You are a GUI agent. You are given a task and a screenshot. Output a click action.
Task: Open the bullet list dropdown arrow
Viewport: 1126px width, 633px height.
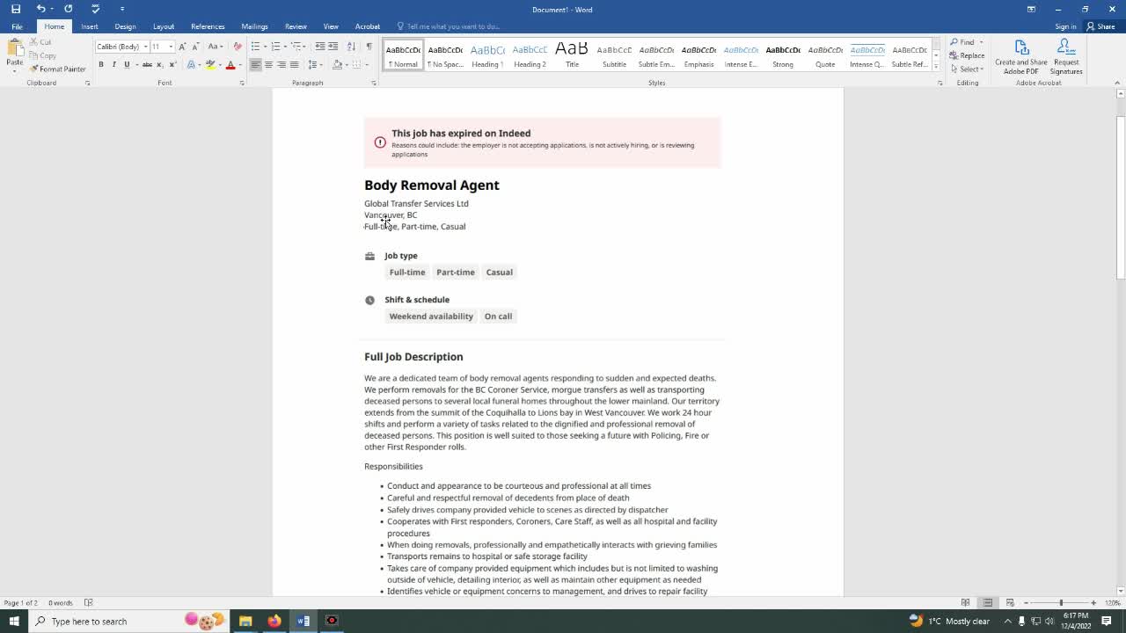pos(265,47)
